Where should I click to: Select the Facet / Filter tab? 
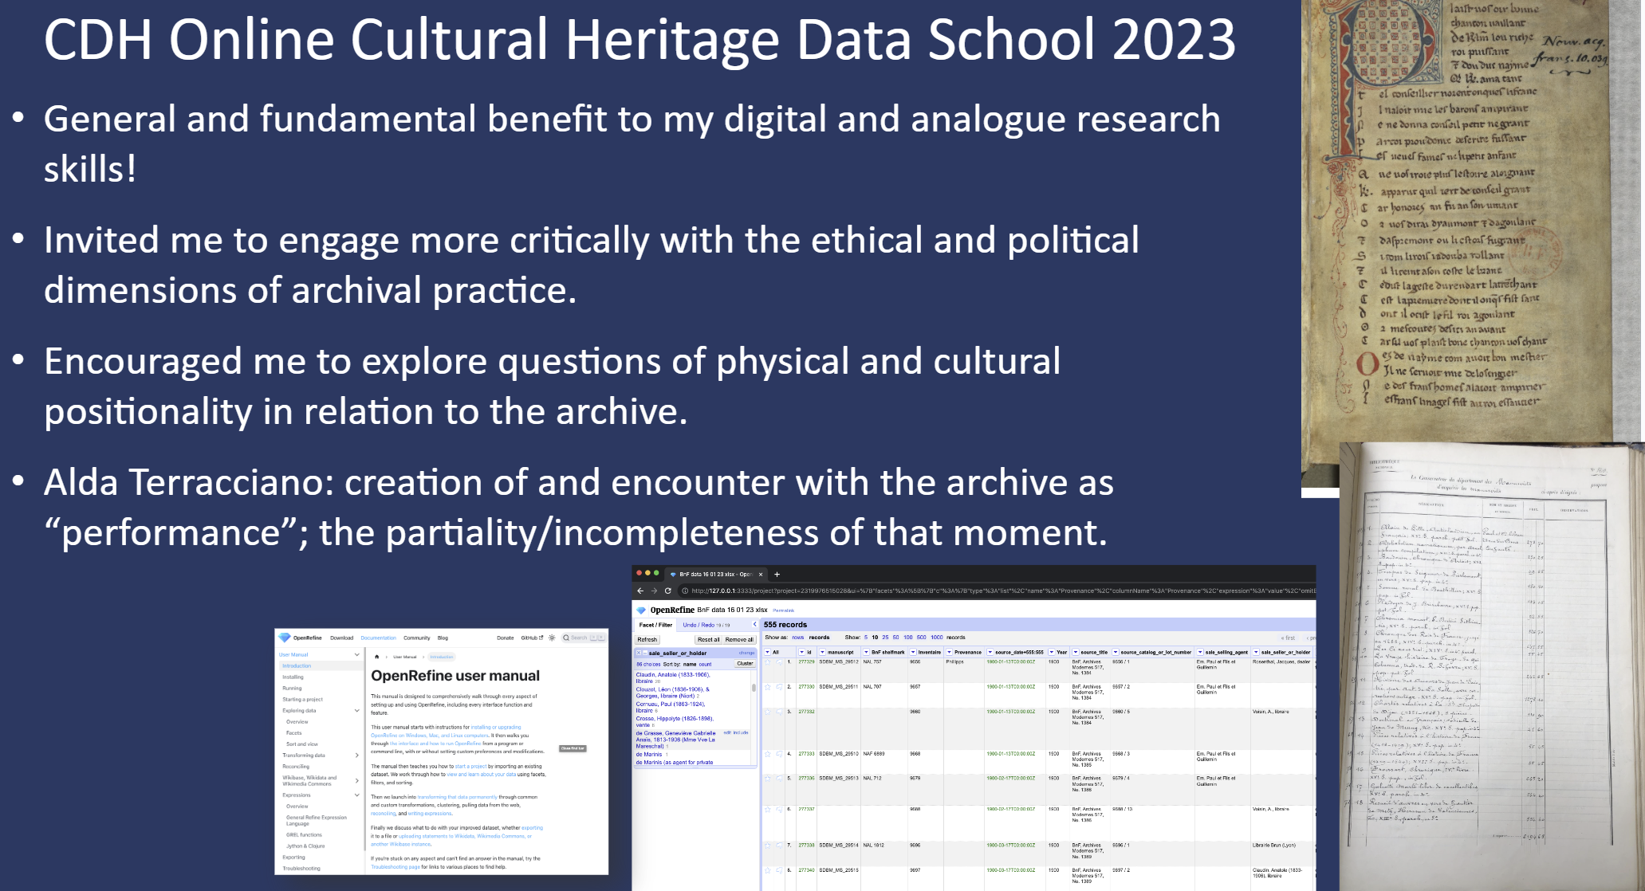point(655,625)
